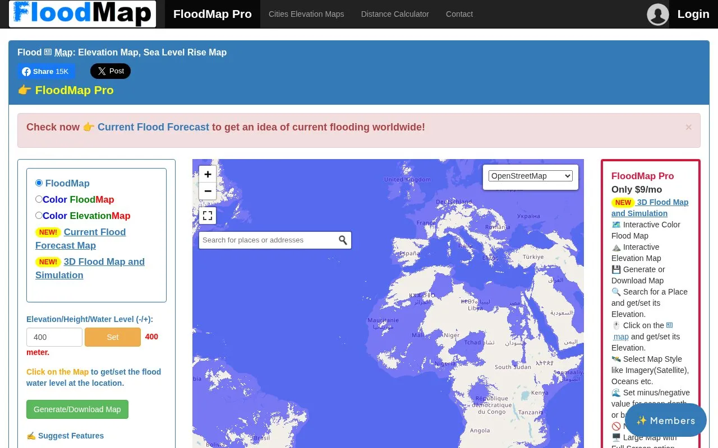Screen dimensions: 718x448
Task: Follow the Current Flood Forecast alert link
Action: 153,127
